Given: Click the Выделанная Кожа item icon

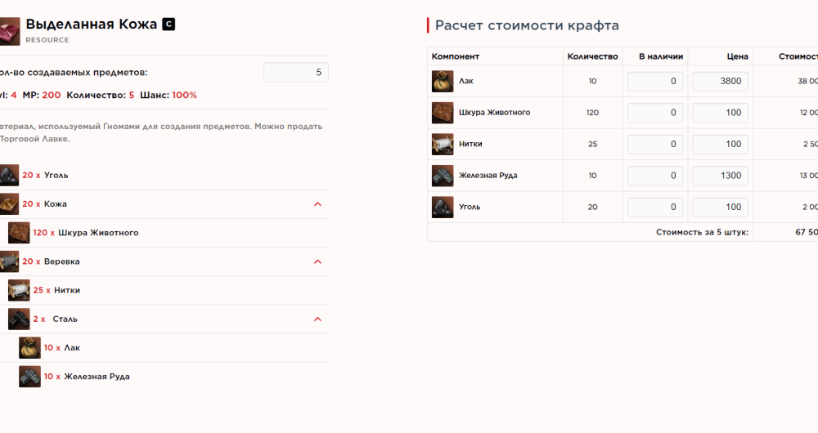Looking at the screenshot, I should (9, 31).
